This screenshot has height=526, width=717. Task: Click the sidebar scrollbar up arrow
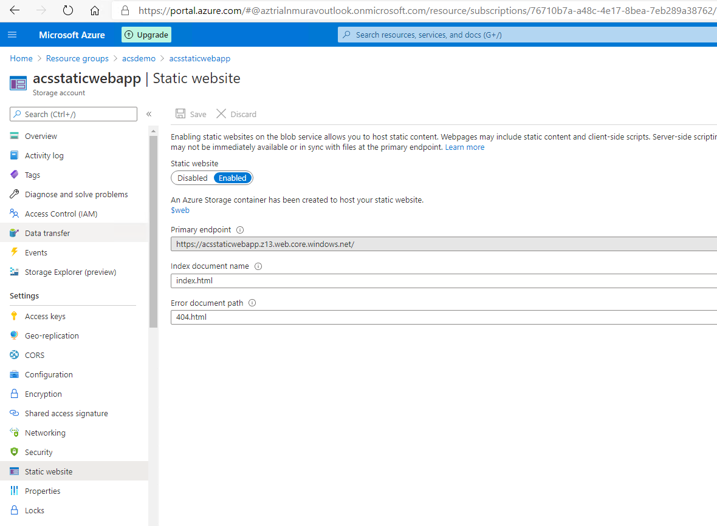pyautogui.click(x=153, y=131)
